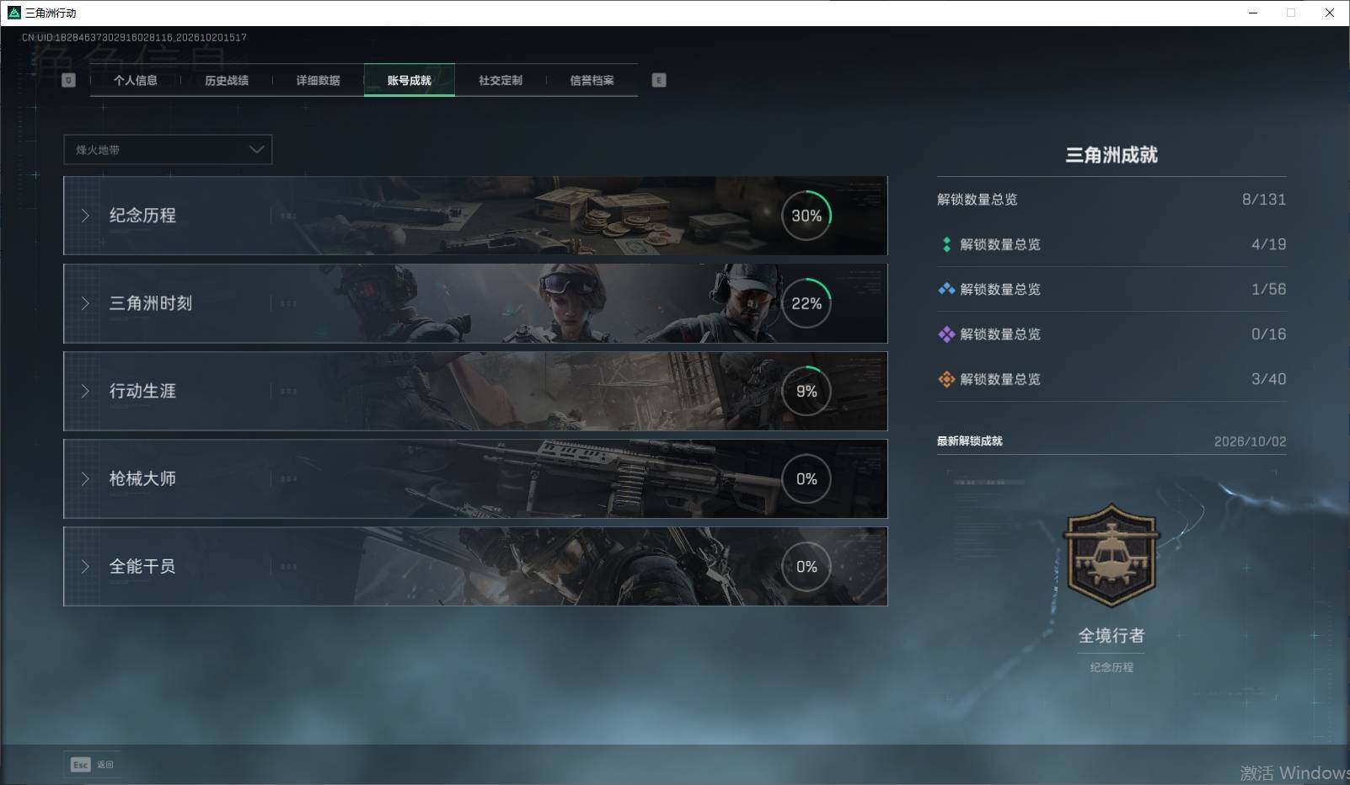1350x785 pixels.
Task: Expand the 全能干员 category chevron
Action: click(85, 566)
